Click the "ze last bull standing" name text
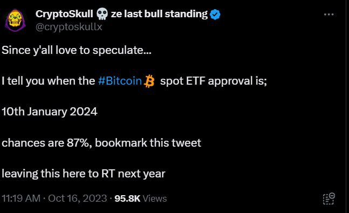Viewport: 349px width, 213px height. click(159, 14)
